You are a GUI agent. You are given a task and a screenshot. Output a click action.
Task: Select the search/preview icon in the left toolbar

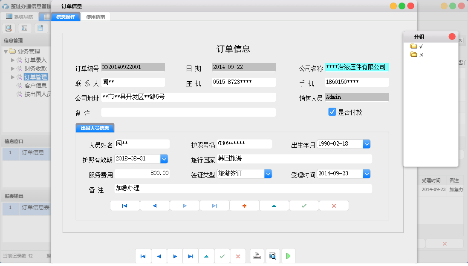tap(9, 28)
